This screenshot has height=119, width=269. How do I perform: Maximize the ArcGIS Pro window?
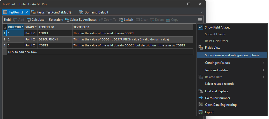pyautogui.click(x=189, y=4)
